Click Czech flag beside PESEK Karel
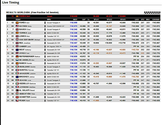This screenshot has height=125, width=162. [x=17, y=100]
